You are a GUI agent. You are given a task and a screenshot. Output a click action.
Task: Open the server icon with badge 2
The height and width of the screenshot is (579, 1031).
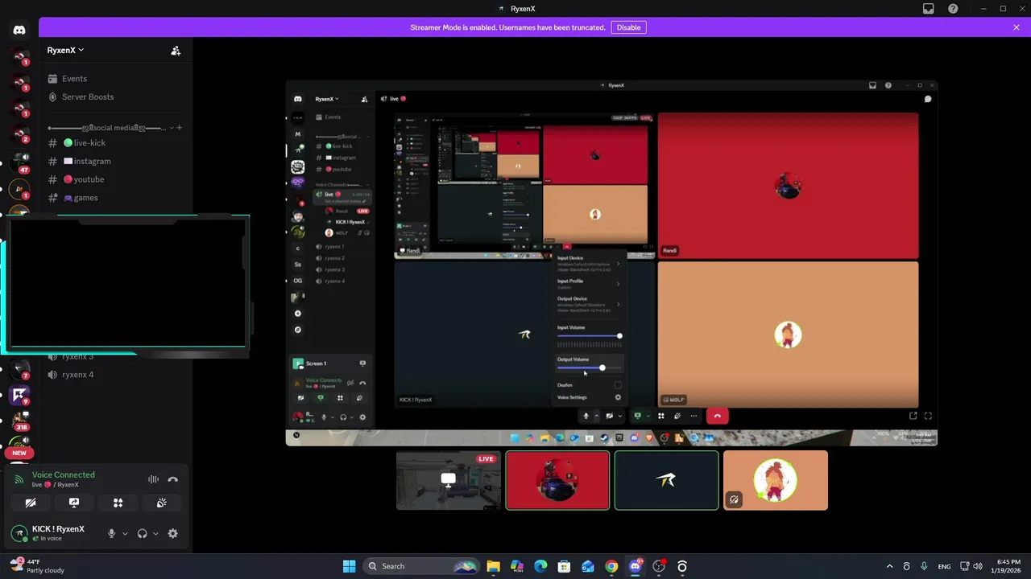tap(19, 133)
